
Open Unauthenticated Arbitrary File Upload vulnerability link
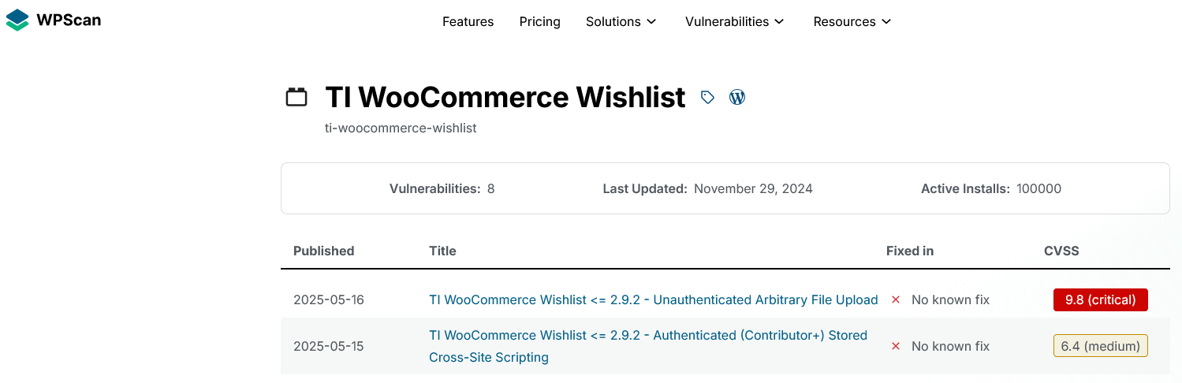point(654,299)
